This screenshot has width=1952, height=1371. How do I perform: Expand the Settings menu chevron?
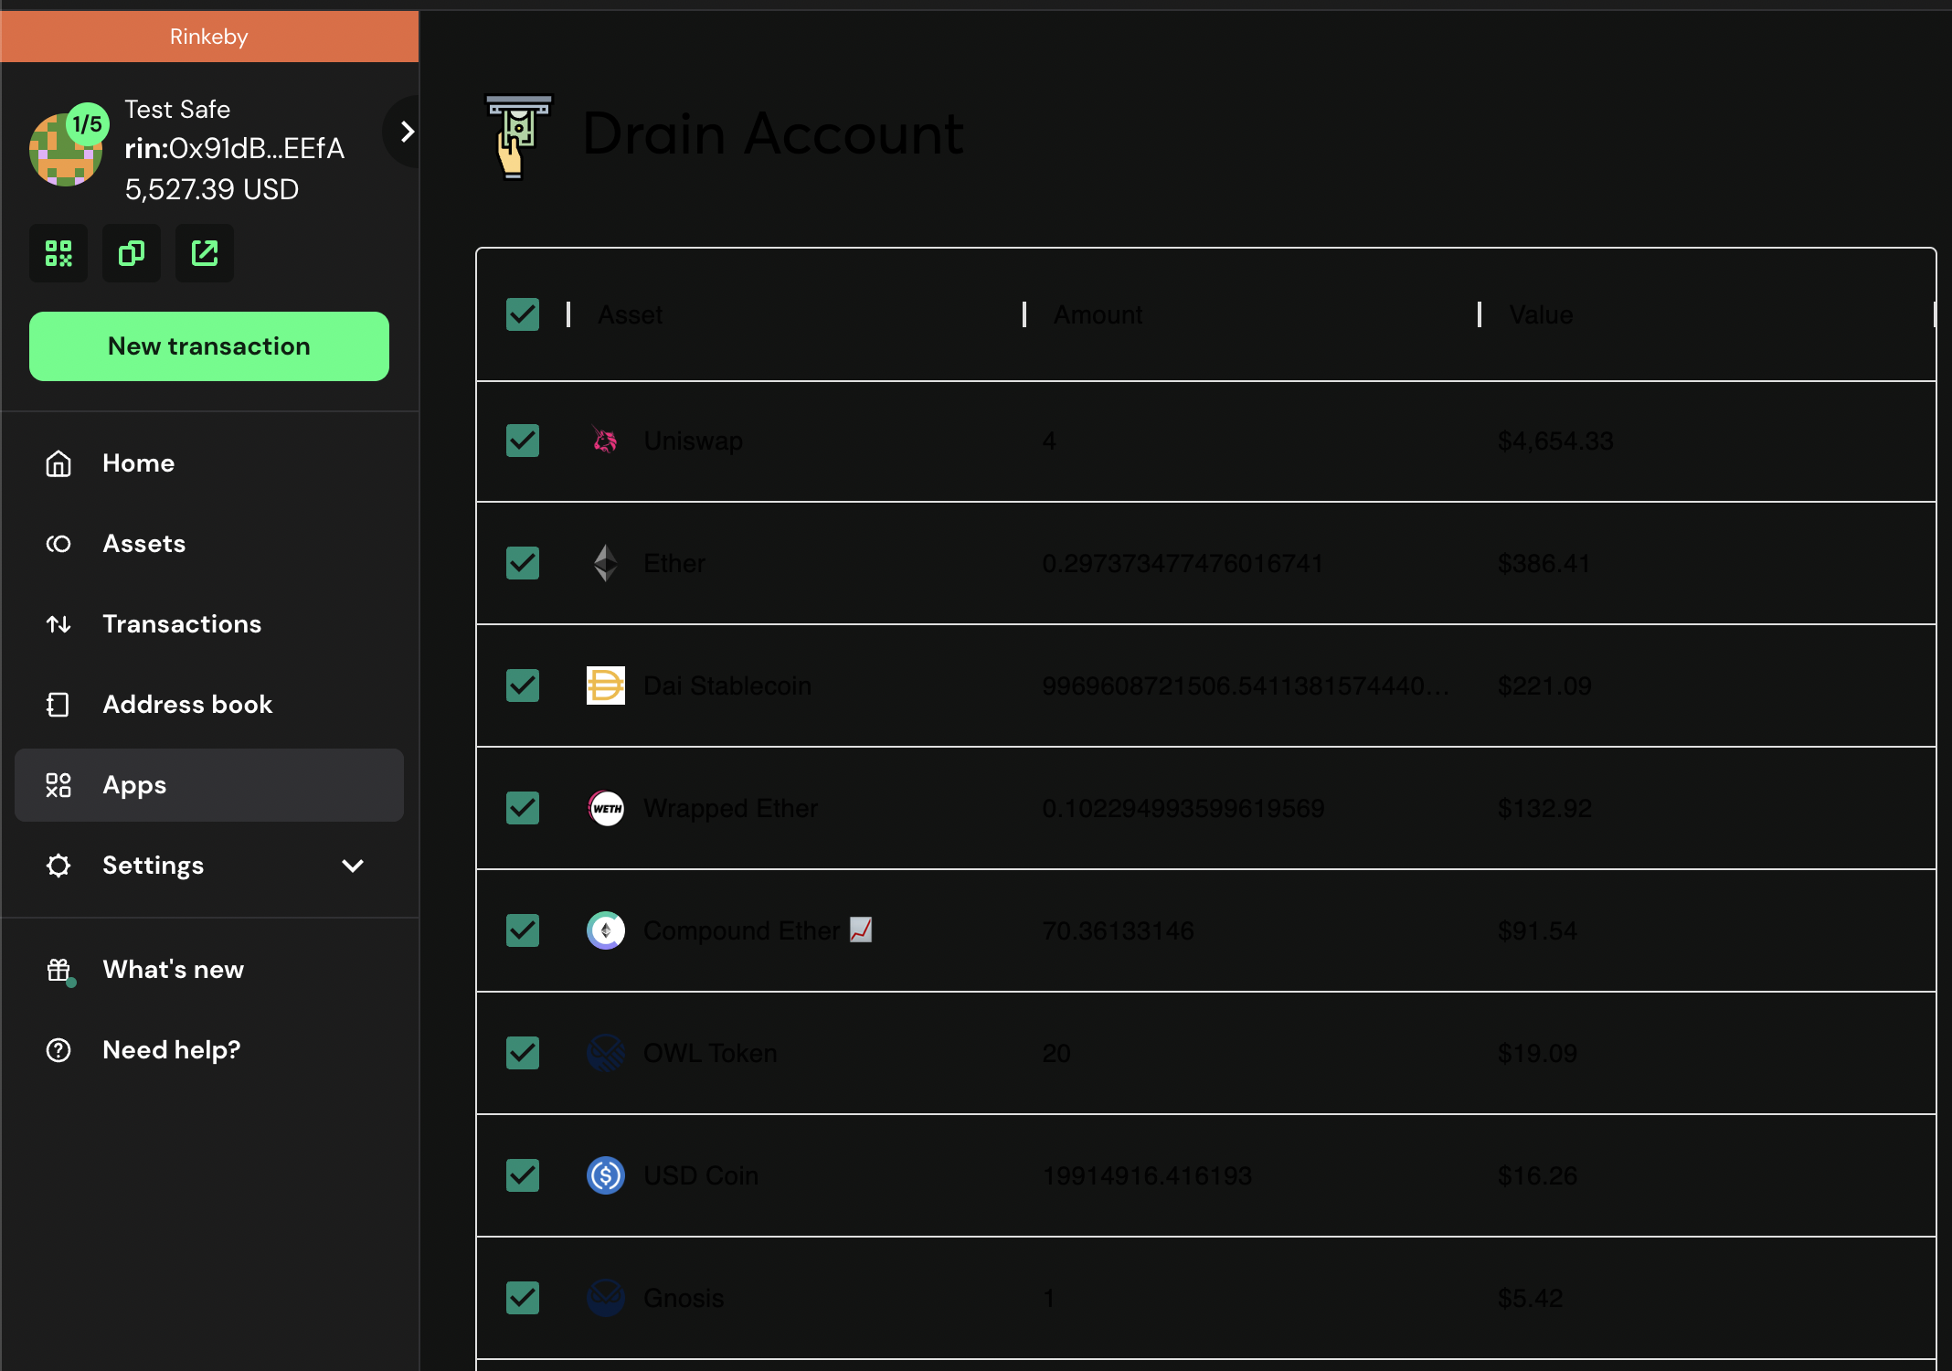click(353, 866)
